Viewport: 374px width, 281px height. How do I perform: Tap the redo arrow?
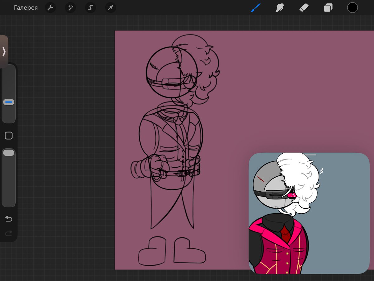8,233
